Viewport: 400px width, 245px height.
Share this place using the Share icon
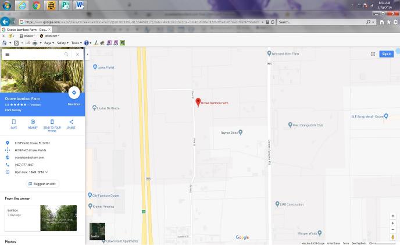coord(71,122)
